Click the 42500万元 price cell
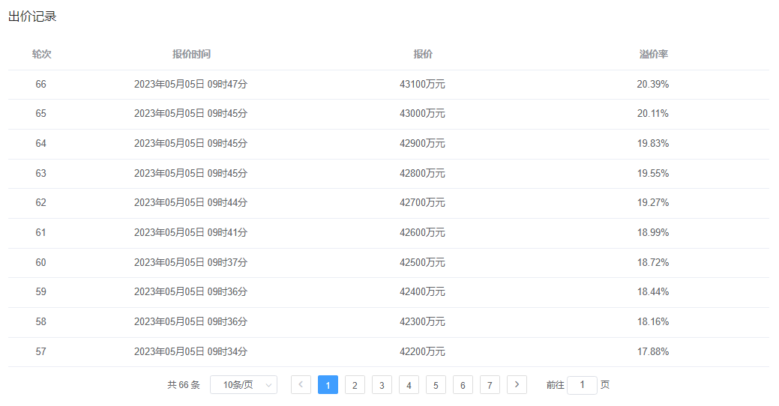The image size is (779, 406). [x=422, y=262]
